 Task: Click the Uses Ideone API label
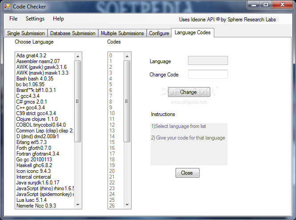(x=228, y=20)
